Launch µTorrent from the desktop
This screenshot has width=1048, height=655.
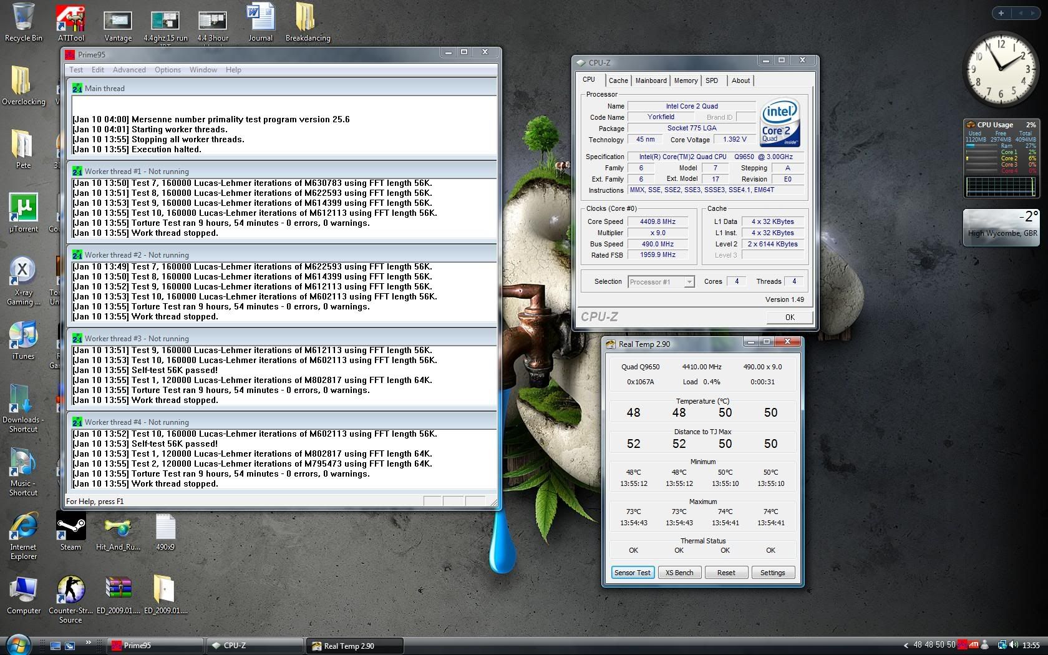24,213
